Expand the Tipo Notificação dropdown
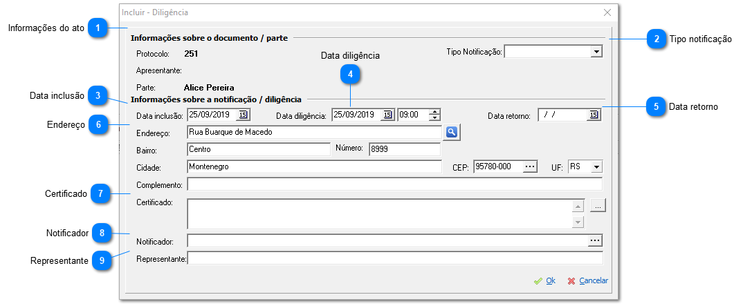Image resolution: width=743 pixels, height=306 pixels. coord(596,52)
